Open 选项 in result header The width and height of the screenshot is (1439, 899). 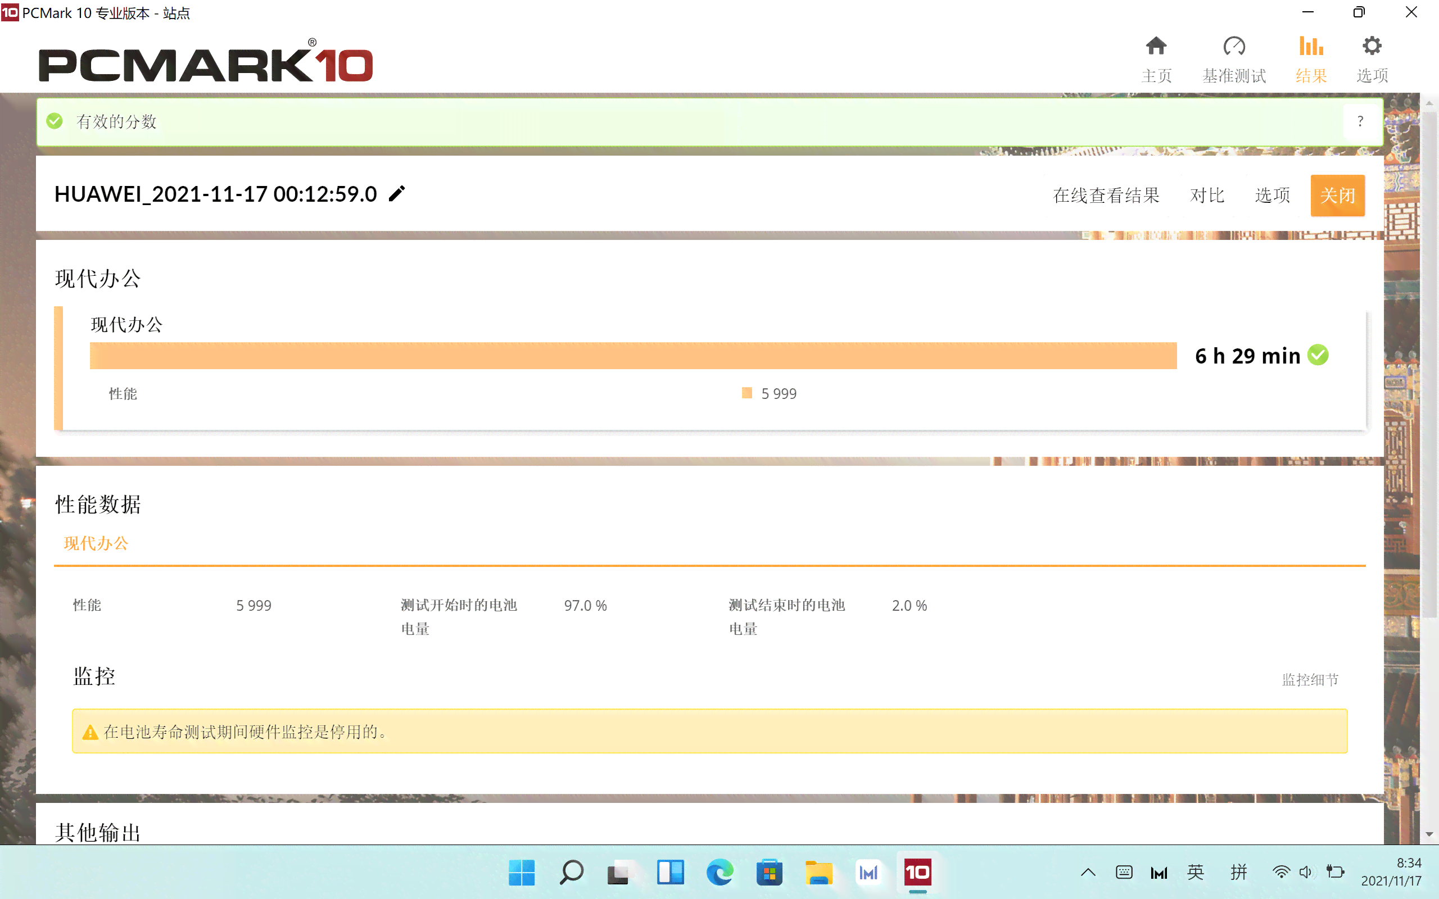coord(1273,195)
